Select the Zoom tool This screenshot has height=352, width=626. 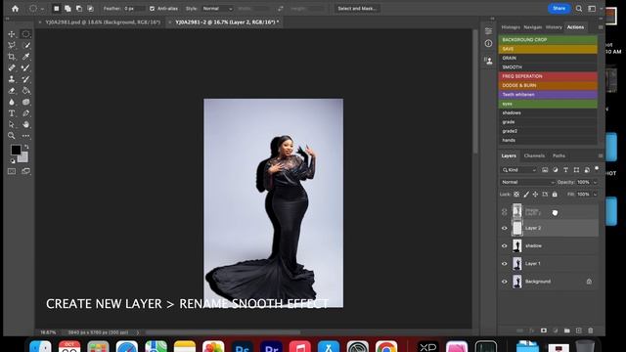(x=12, y=136)
